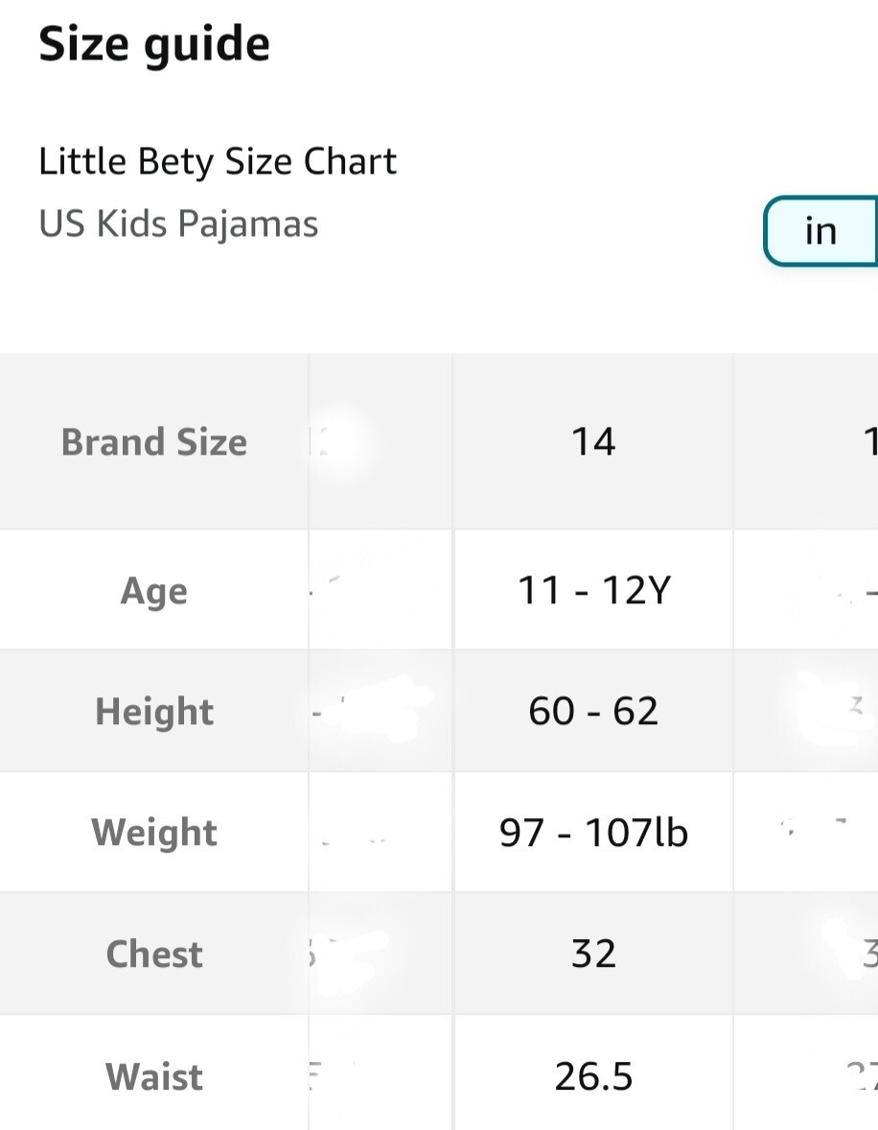Viewport: 878px width, 1130px height.
Task: Select the Brand Size row header
Action: [154, 442]
